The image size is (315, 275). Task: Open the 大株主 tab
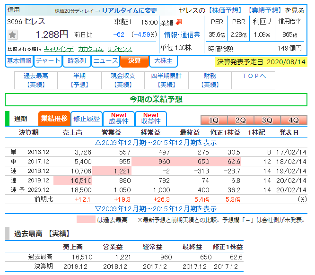pyautogui.click(x=163, y=61)
